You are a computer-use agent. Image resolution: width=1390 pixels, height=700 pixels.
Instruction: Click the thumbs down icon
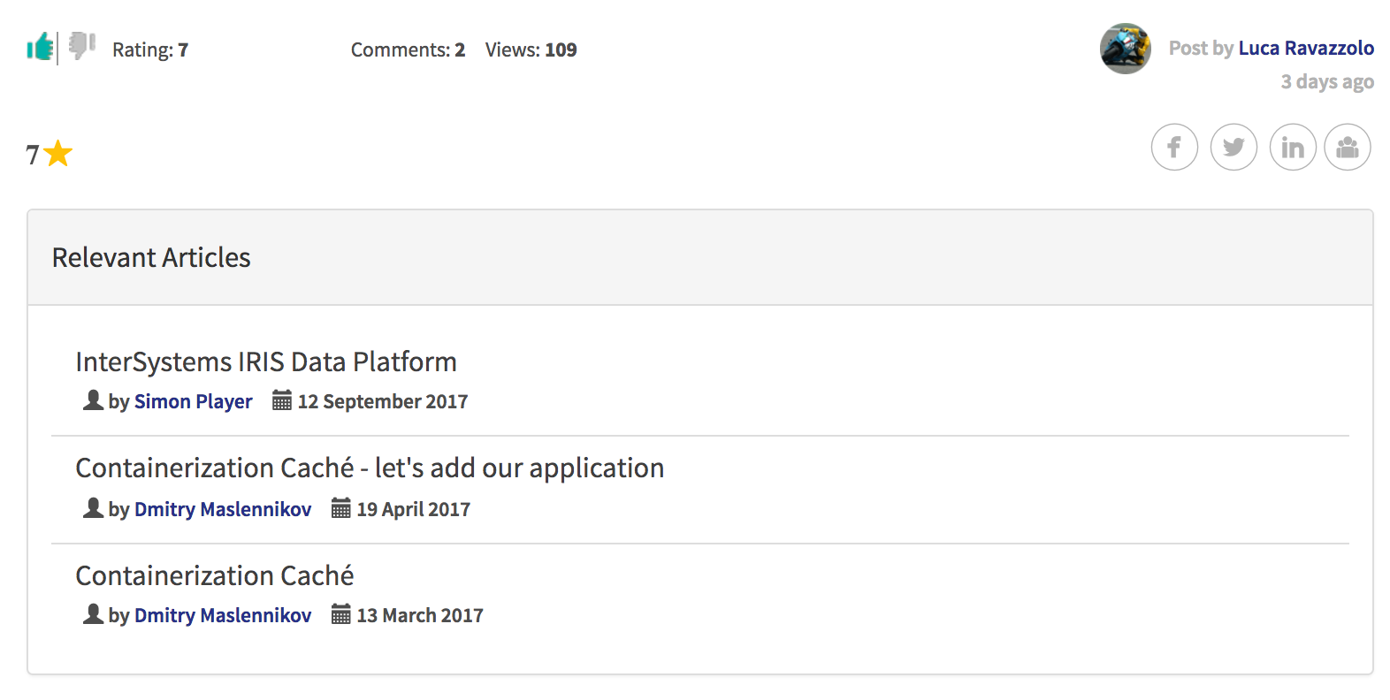click(81, 45)
